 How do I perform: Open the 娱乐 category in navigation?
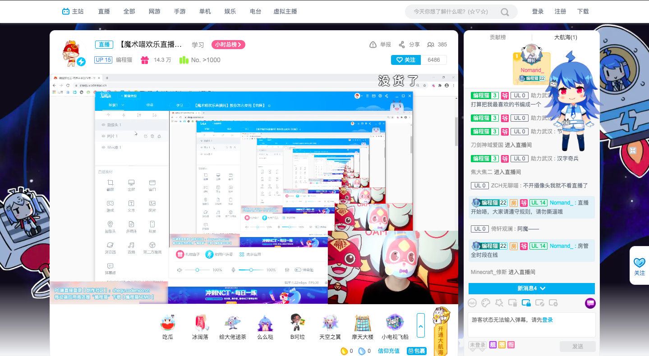coord(230,12)
